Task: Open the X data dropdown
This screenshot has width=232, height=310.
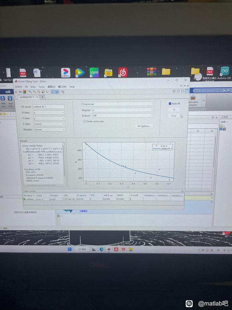Action: [49, 113]
